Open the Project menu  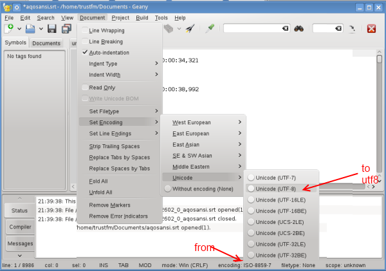click(x=120, y=18)
